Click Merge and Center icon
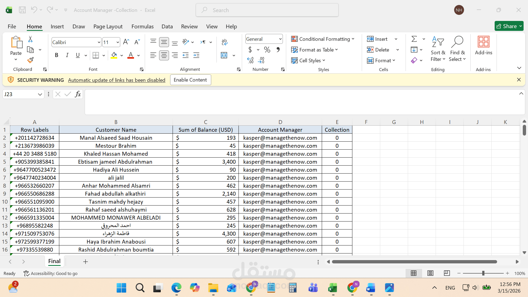The height and width of the screenshot is (297, 528). pyautogui.click(x=224, y=55)
